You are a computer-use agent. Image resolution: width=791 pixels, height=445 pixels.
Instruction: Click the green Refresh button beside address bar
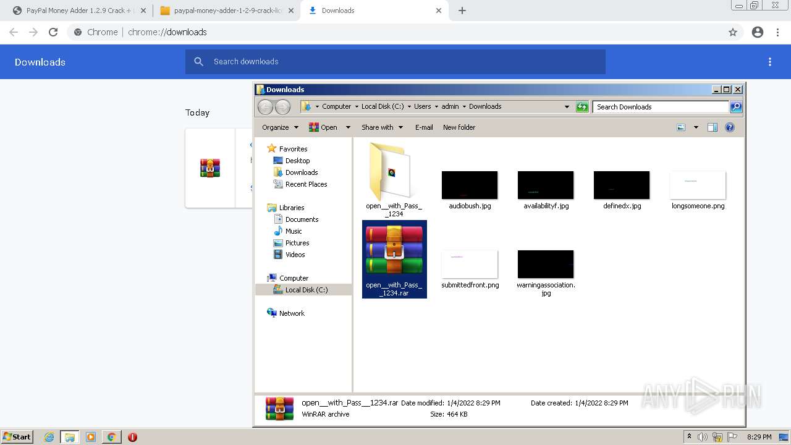click(582, 107)
